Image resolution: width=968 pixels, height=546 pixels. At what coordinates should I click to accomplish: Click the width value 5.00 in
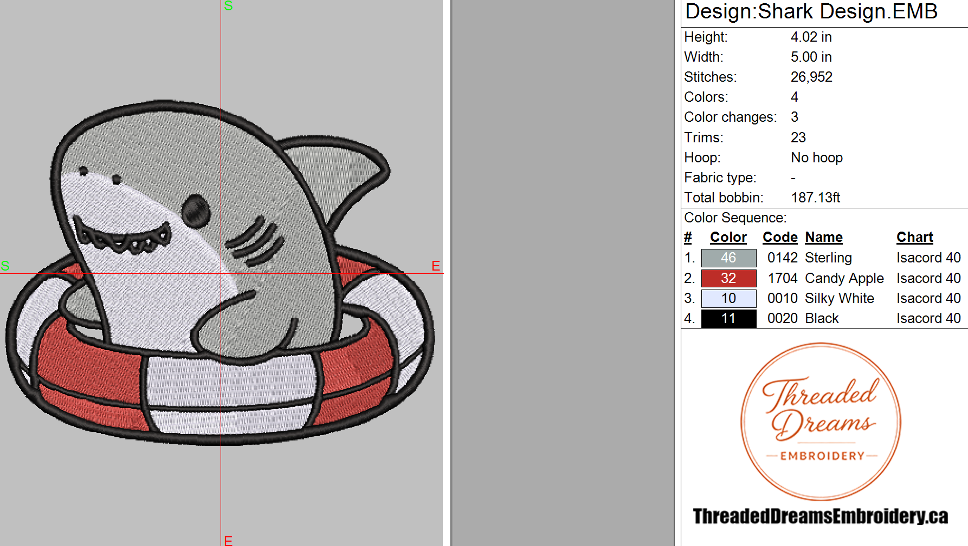pyautogui.click(x=811, y=57)
